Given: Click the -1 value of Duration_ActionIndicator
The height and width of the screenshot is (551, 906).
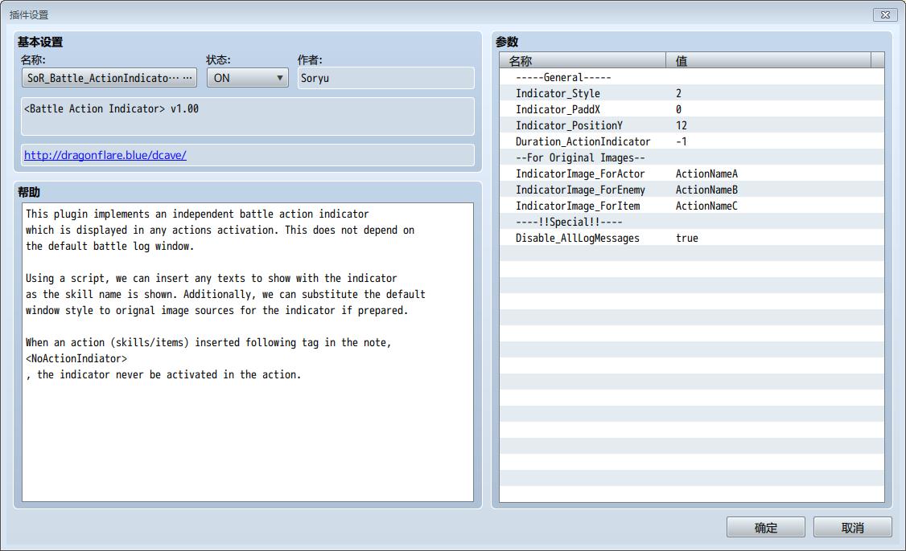Looking at the screenshot, I should [682, 142].
